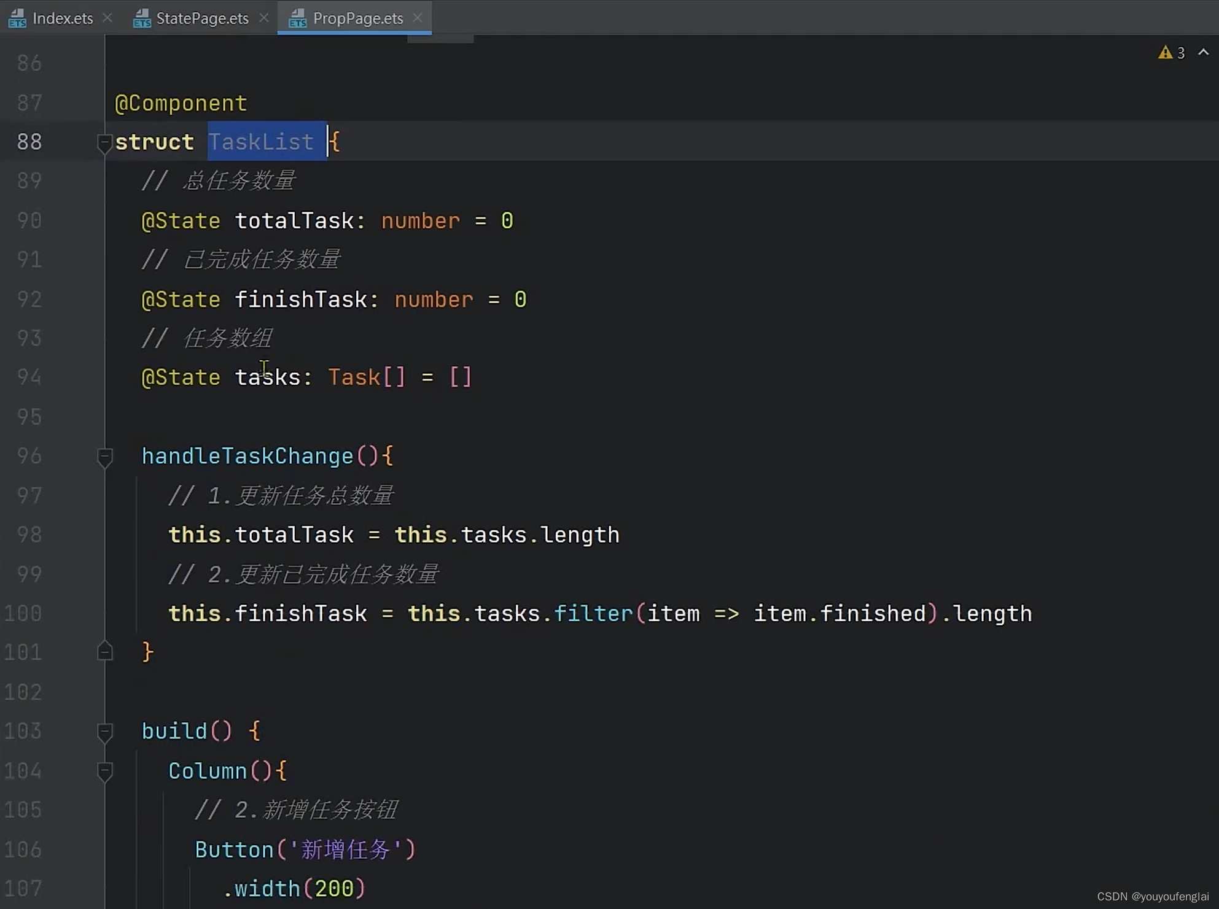Image resolution: width=1219 pixels, height=909 pixels.
Task: Click the tasks variable name on line 94
Action: pos(268,377)
